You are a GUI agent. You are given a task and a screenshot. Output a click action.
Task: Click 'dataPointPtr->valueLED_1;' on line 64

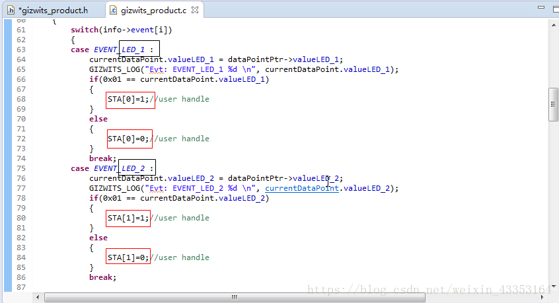[285, 59]
